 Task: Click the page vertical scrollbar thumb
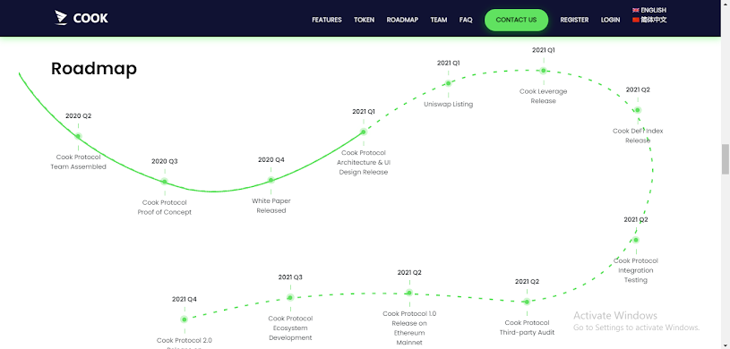point(726,158)
